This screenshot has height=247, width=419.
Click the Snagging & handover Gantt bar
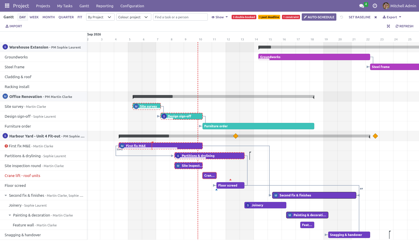[349, 235]
